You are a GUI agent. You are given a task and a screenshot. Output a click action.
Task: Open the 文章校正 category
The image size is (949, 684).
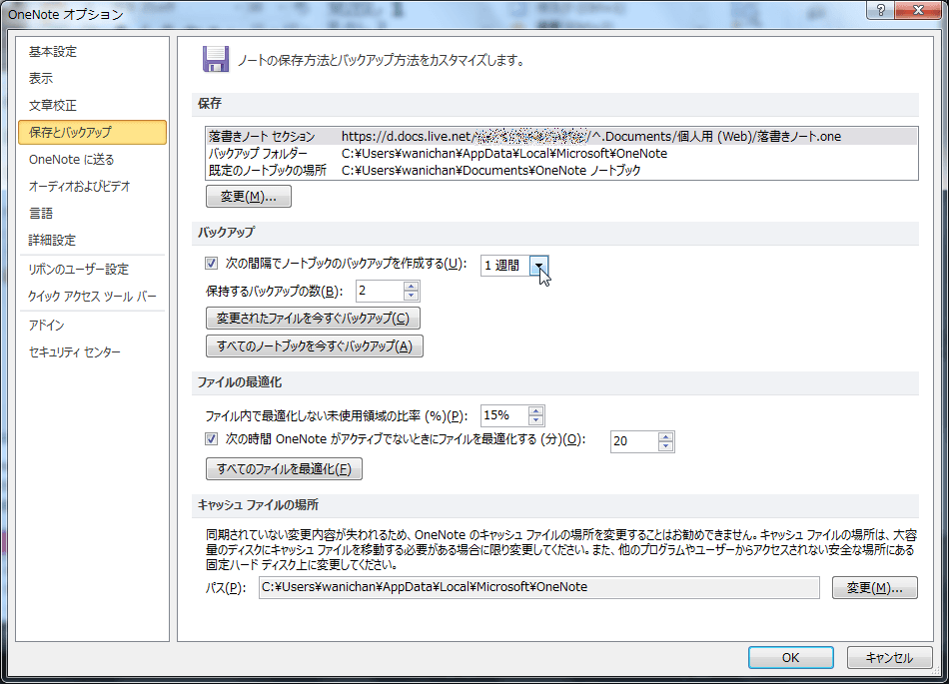pos(92,105)
